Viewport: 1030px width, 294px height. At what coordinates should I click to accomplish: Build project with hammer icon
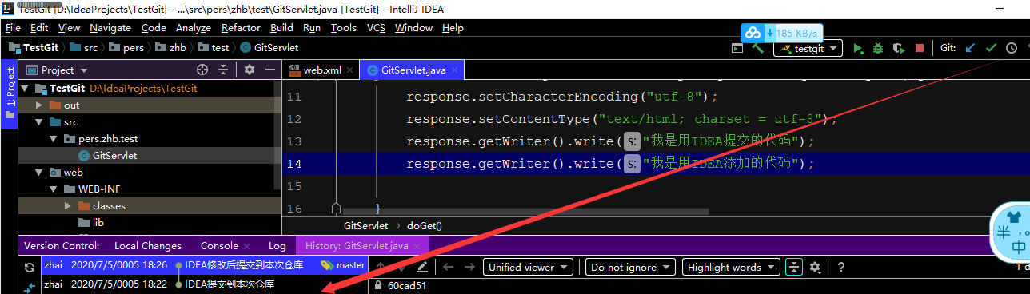757,48
